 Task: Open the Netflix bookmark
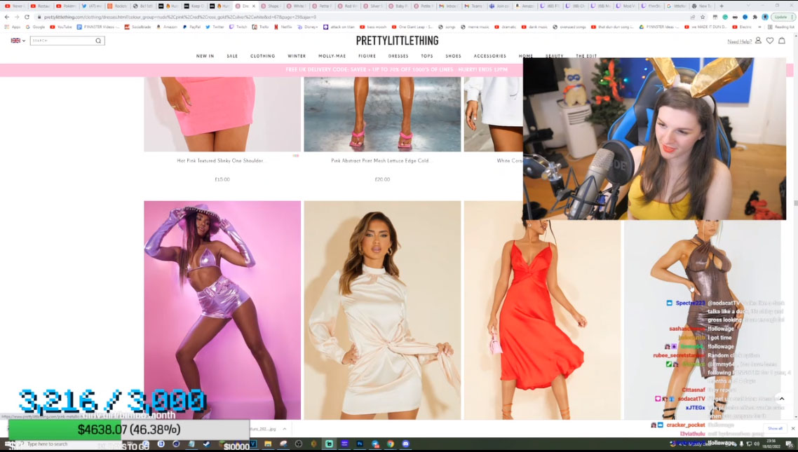point(283,27)
